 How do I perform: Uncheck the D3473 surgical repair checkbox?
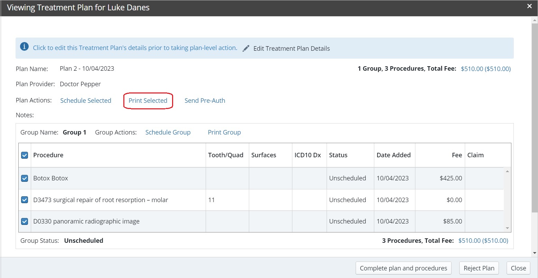(25, 200)
